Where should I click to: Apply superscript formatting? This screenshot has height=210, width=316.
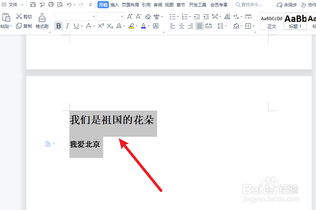pos(101,26)
